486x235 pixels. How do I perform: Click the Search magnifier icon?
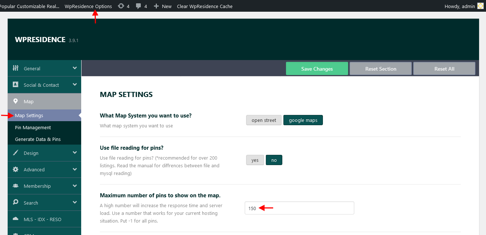coord(15,202)
